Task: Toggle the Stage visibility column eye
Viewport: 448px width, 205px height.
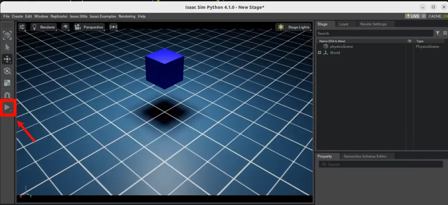Action: (409, 41)
